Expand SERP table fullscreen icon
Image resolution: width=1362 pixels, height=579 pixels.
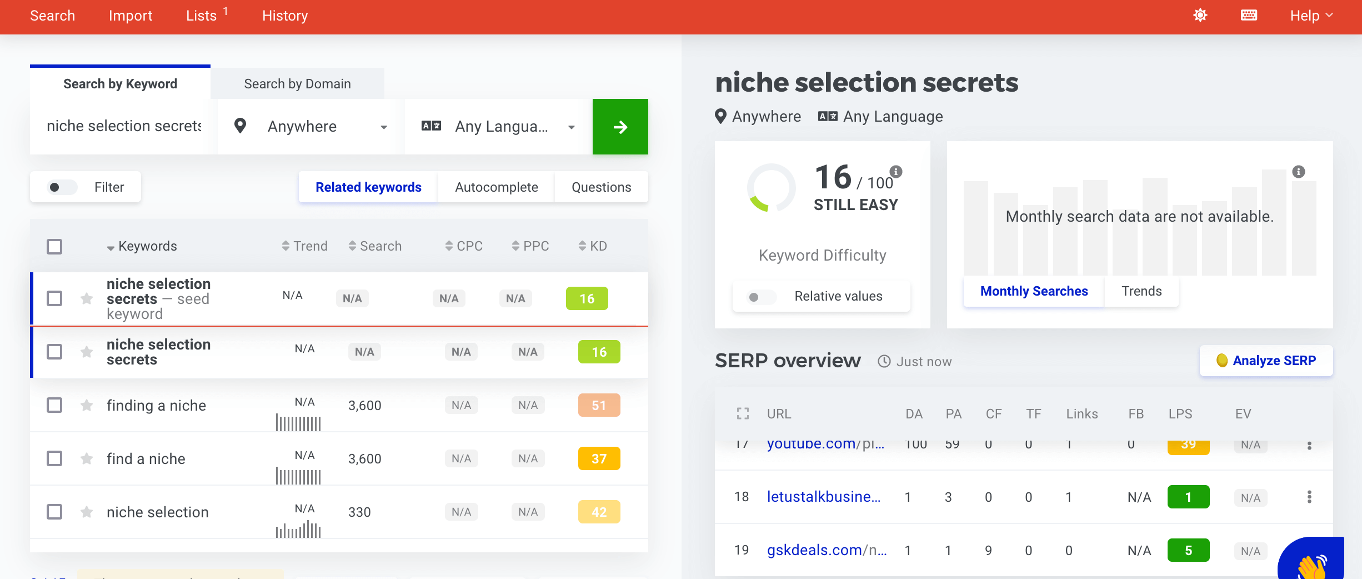coord(743,413)
